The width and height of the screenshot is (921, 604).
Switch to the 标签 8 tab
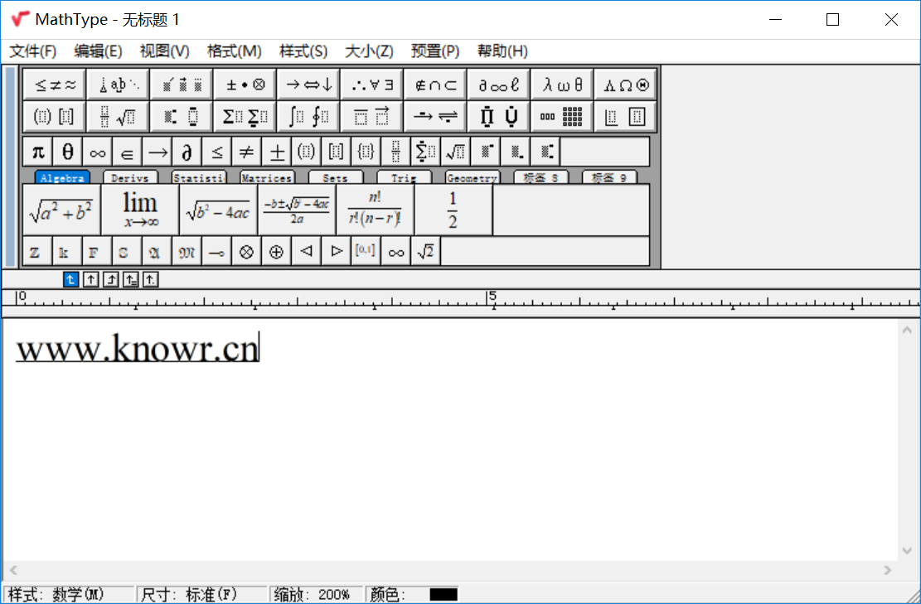pos(540,177)
